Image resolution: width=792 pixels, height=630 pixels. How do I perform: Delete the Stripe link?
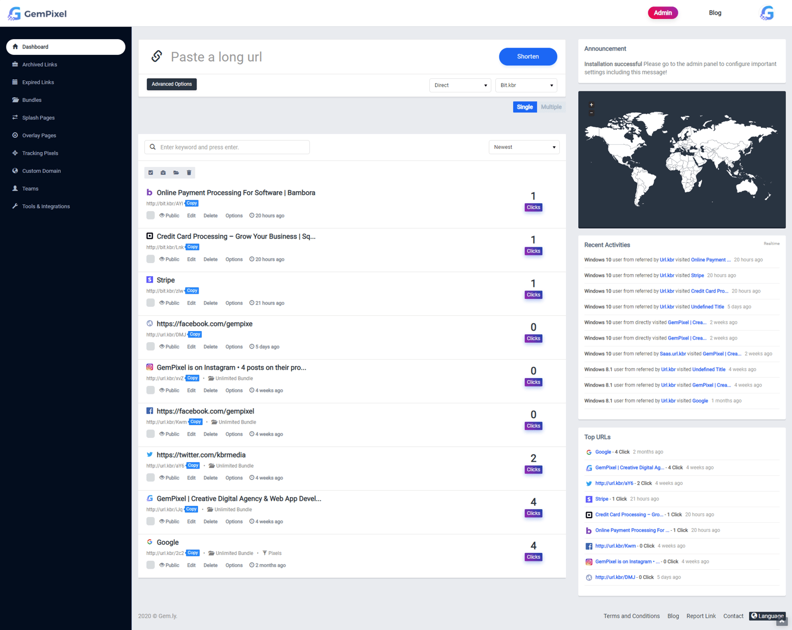pos(210,303)
